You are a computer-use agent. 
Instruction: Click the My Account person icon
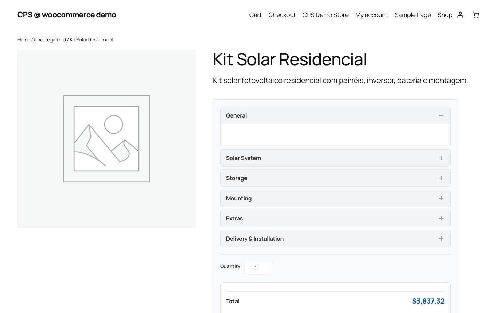coord(460,15)
